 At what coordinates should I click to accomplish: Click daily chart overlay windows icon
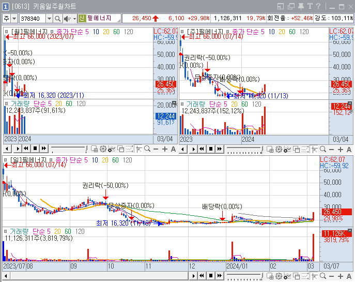pos(297,276)
